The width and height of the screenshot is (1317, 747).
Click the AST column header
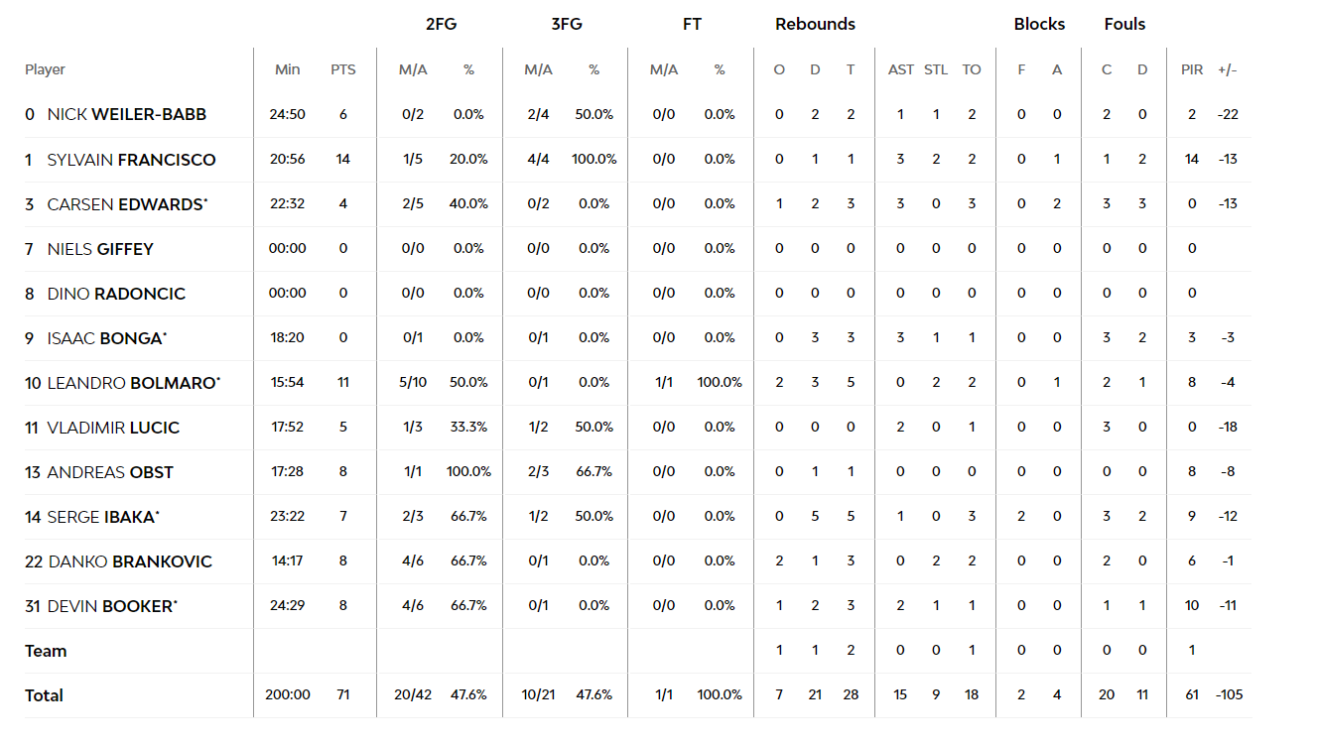(901, 69)
